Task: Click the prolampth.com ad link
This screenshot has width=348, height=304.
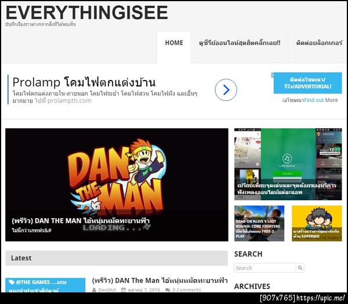Action: click(x=69, y=100)
